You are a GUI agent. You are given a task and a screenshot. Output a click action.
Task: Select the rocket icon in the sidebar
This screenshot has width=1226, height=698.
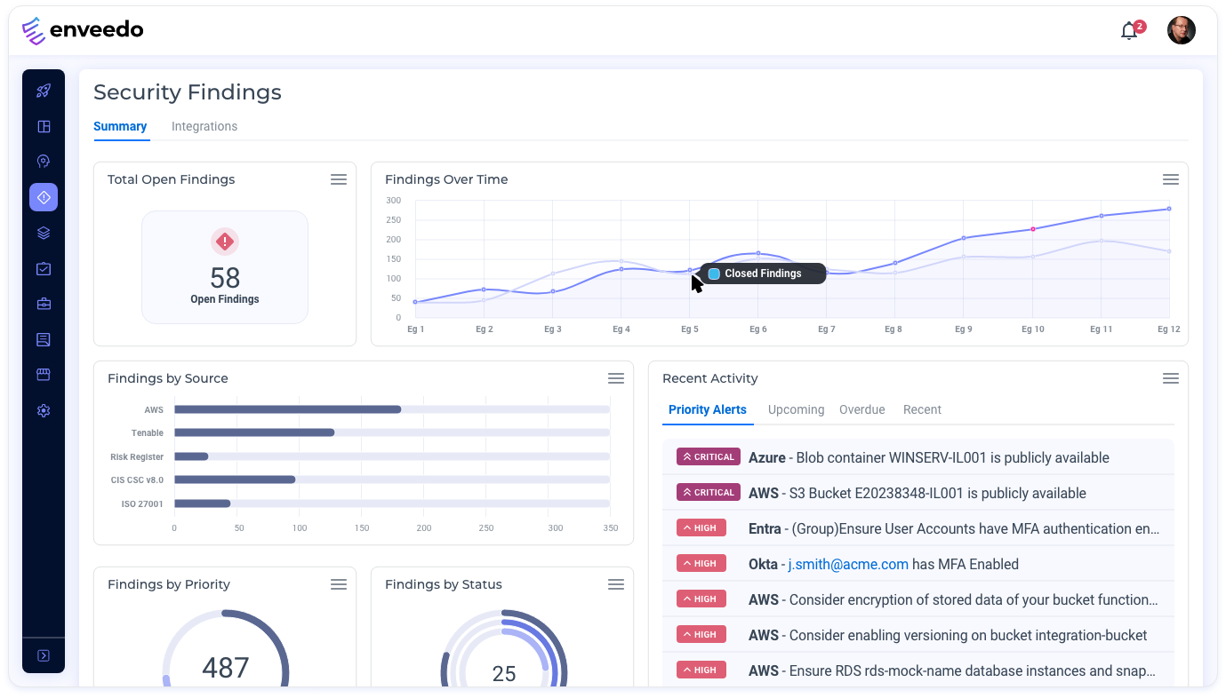click(43, 91)
